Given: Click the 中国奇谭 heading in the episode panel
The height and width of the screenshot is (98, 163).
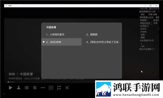Looking at the screenshot, I should tap(51, 27).
